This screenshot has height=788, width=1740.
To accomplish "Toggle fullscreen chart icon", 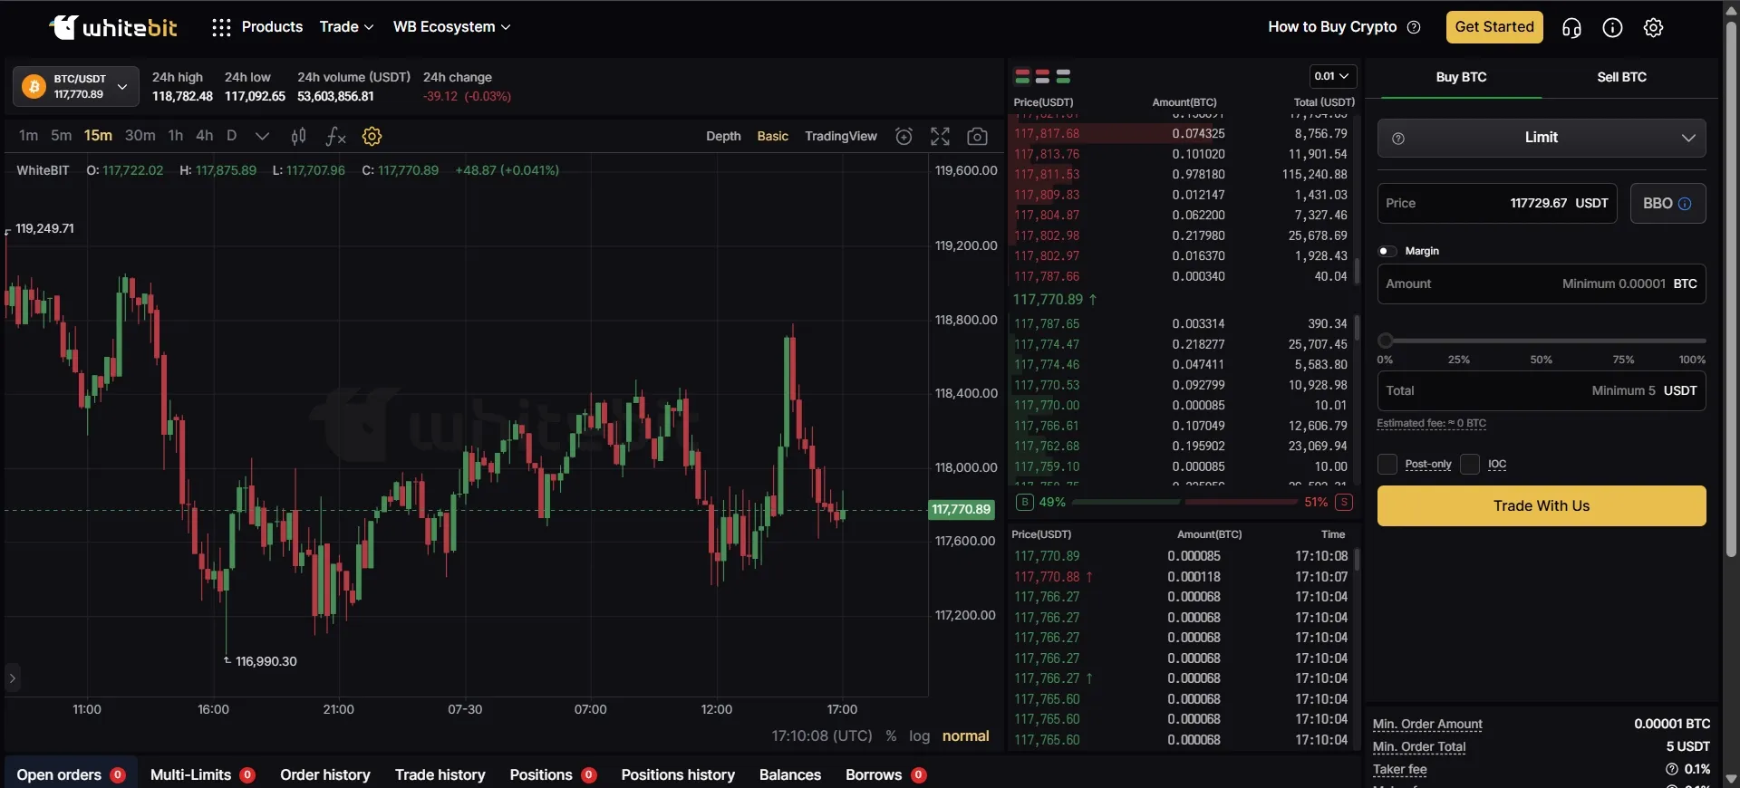I will 940,136.
